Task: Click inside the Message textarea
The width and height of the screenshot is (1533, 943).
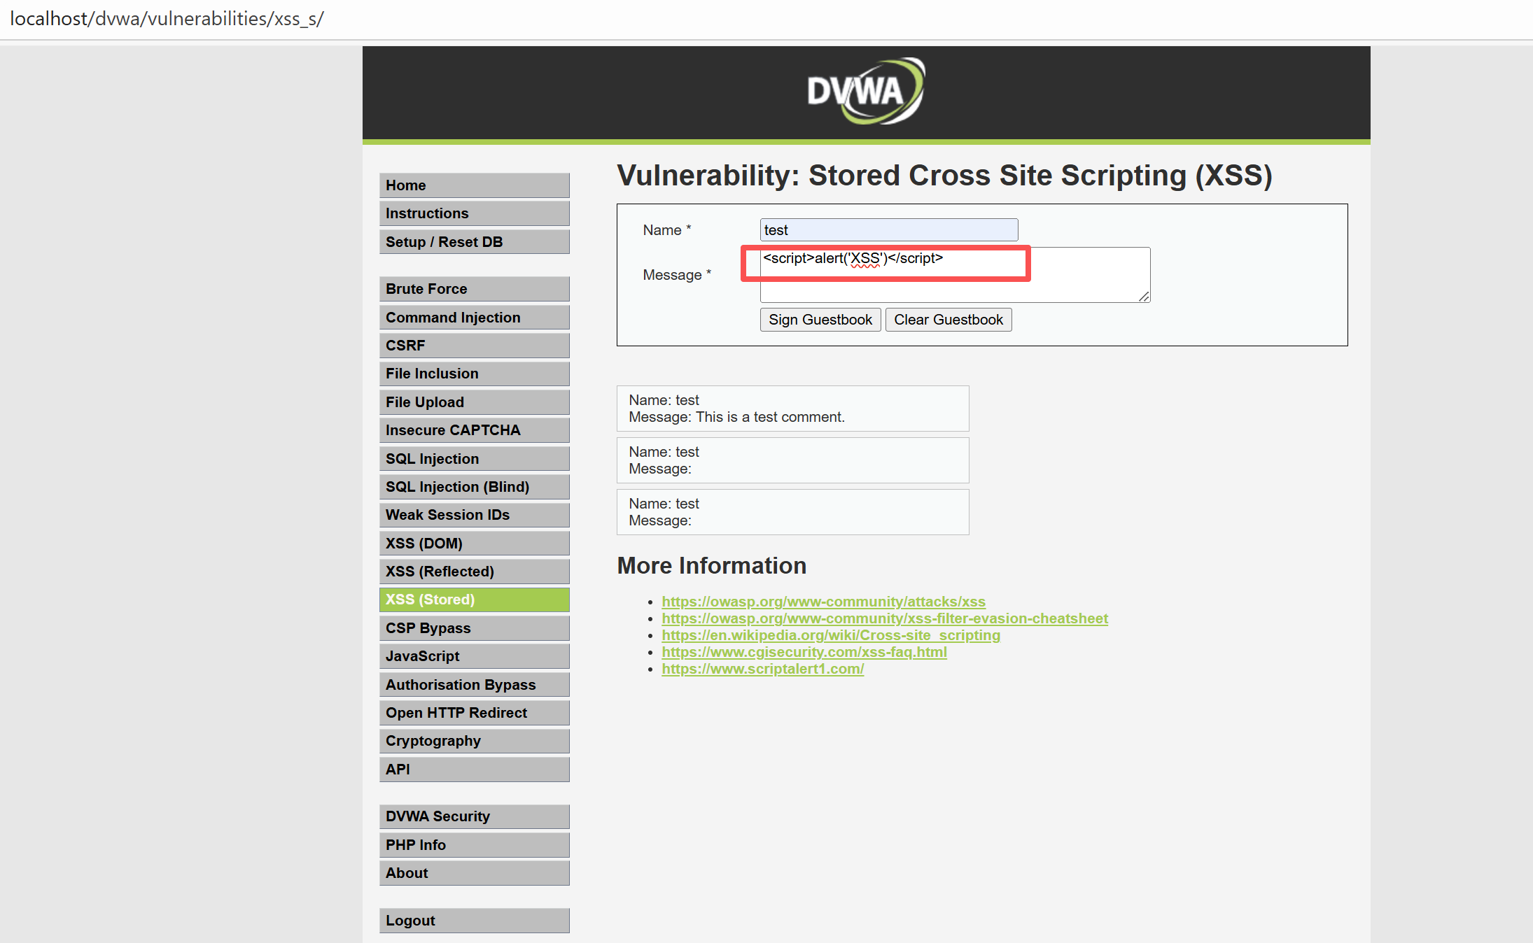Action: coord(954,275)
